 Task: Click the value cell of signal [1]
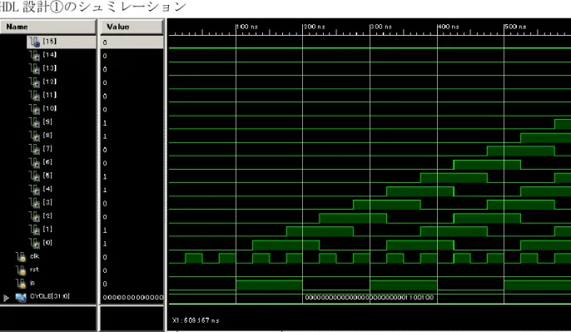click(x=132, y=230)
